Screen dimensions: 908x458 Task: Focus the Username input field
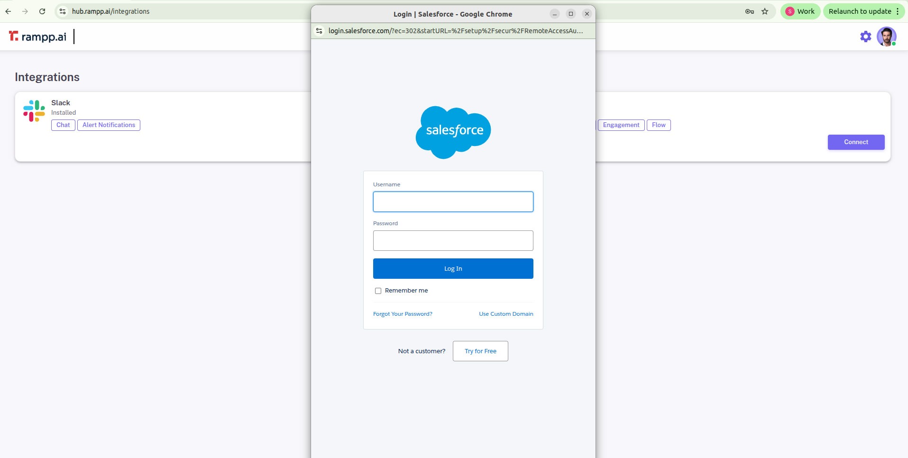tap(453, 202)
